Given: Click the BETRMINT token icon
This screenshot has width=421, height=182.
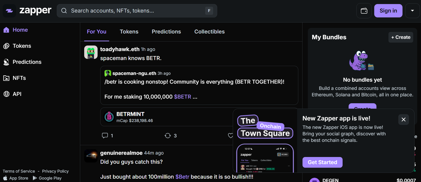Looking at the screenshot, I should pos(109,117).
